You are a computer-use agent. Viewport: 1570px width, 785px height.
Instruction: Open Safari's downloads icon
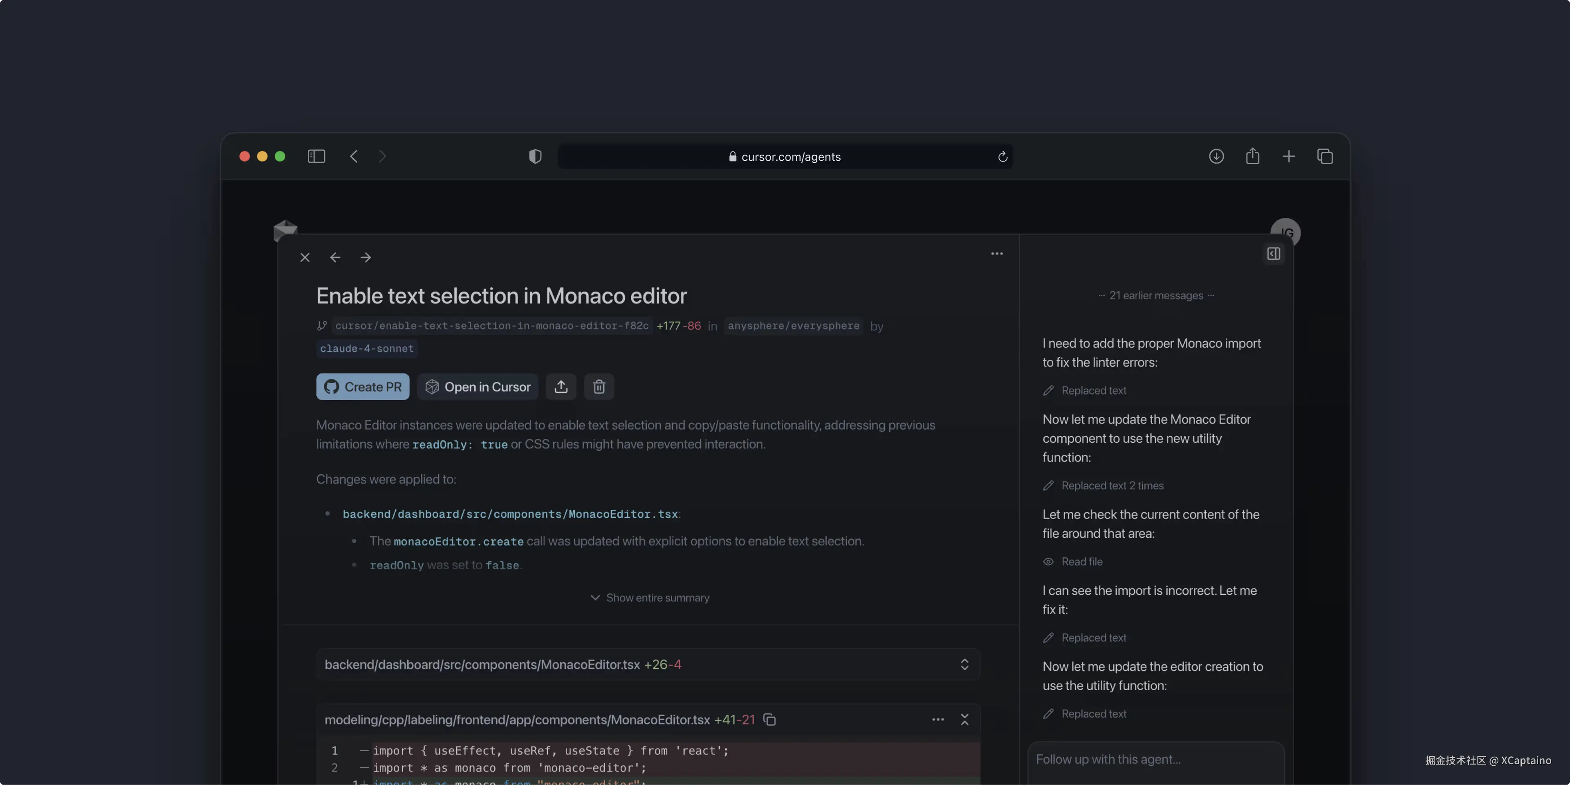click(x=1216, y=157)
